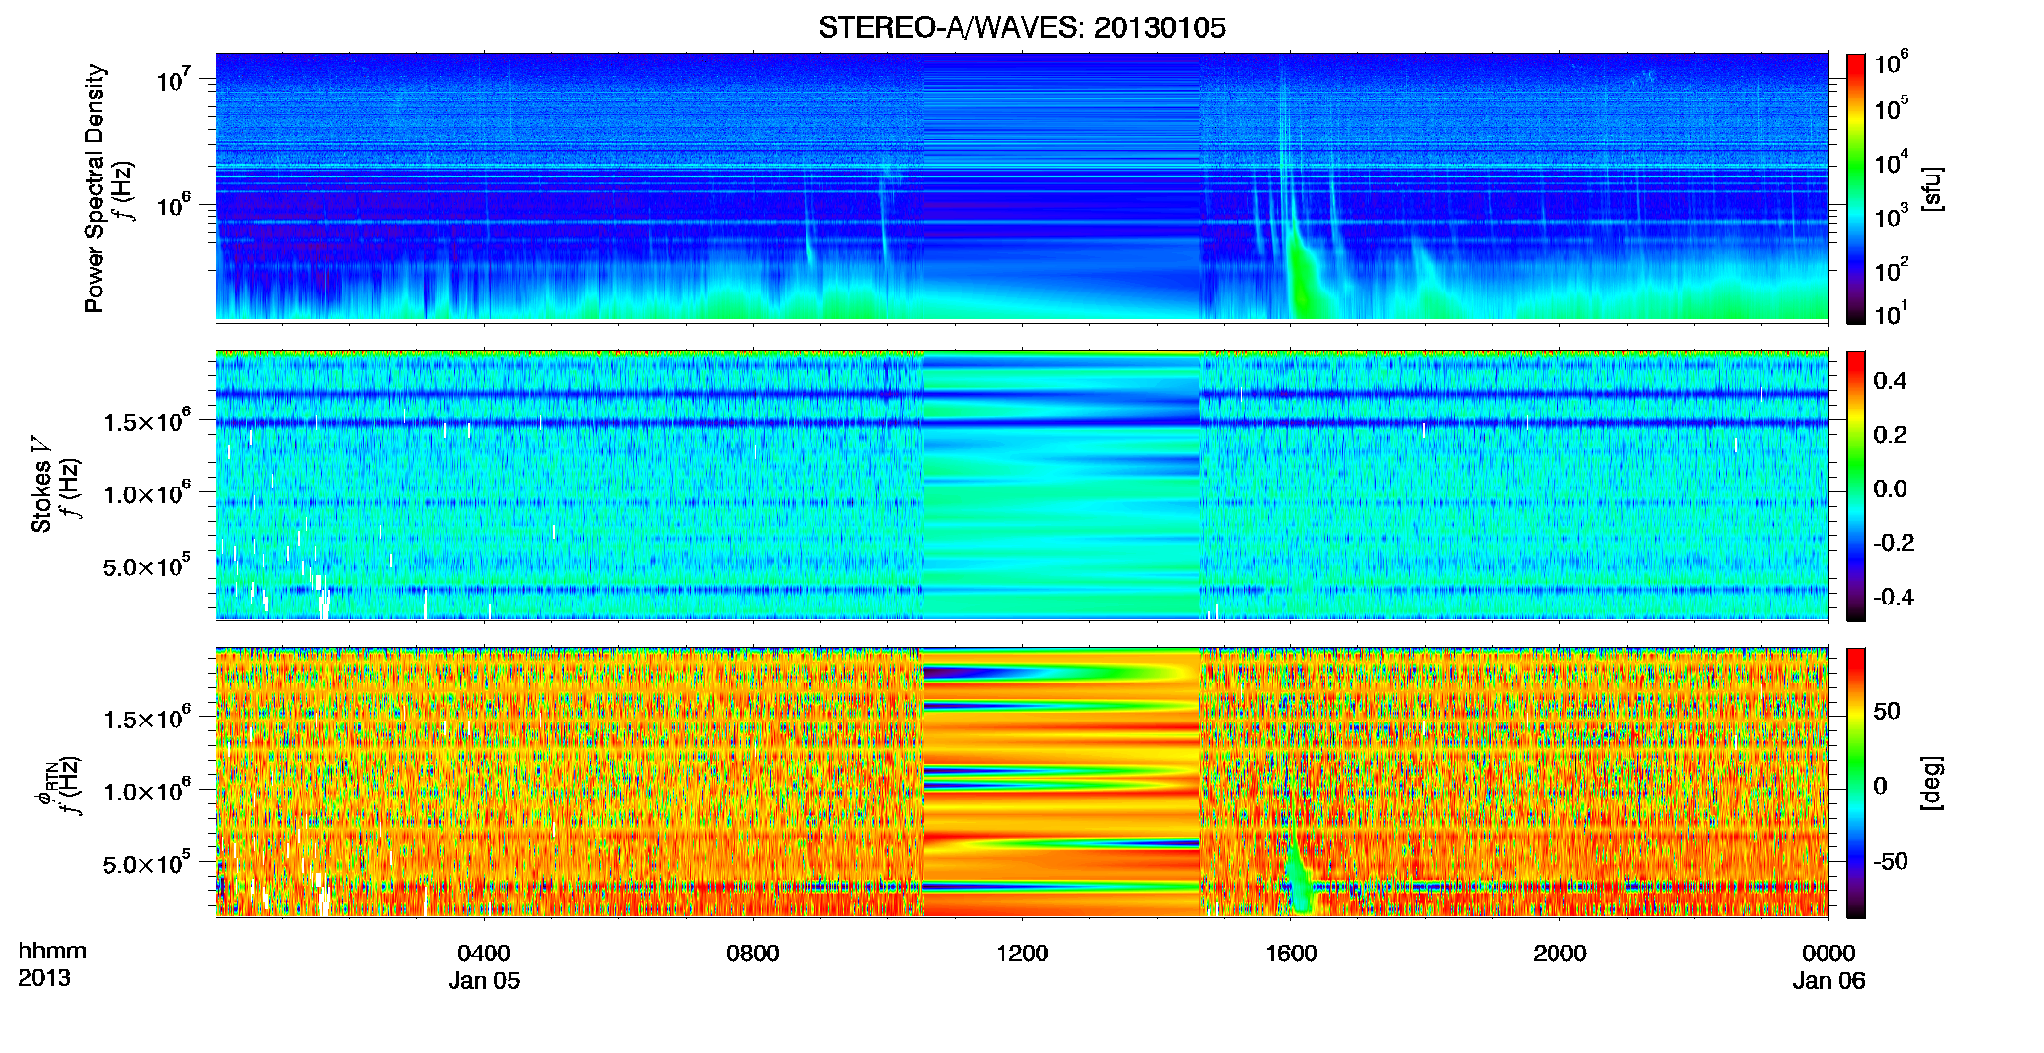Click the 'Power Spectral Density' axis label

pyautogui.click(x=94, y=188)
